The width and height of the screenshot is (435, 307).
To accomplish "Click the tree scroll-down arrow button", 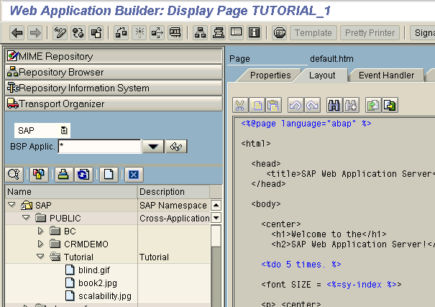I will click(x=216, y=218).
